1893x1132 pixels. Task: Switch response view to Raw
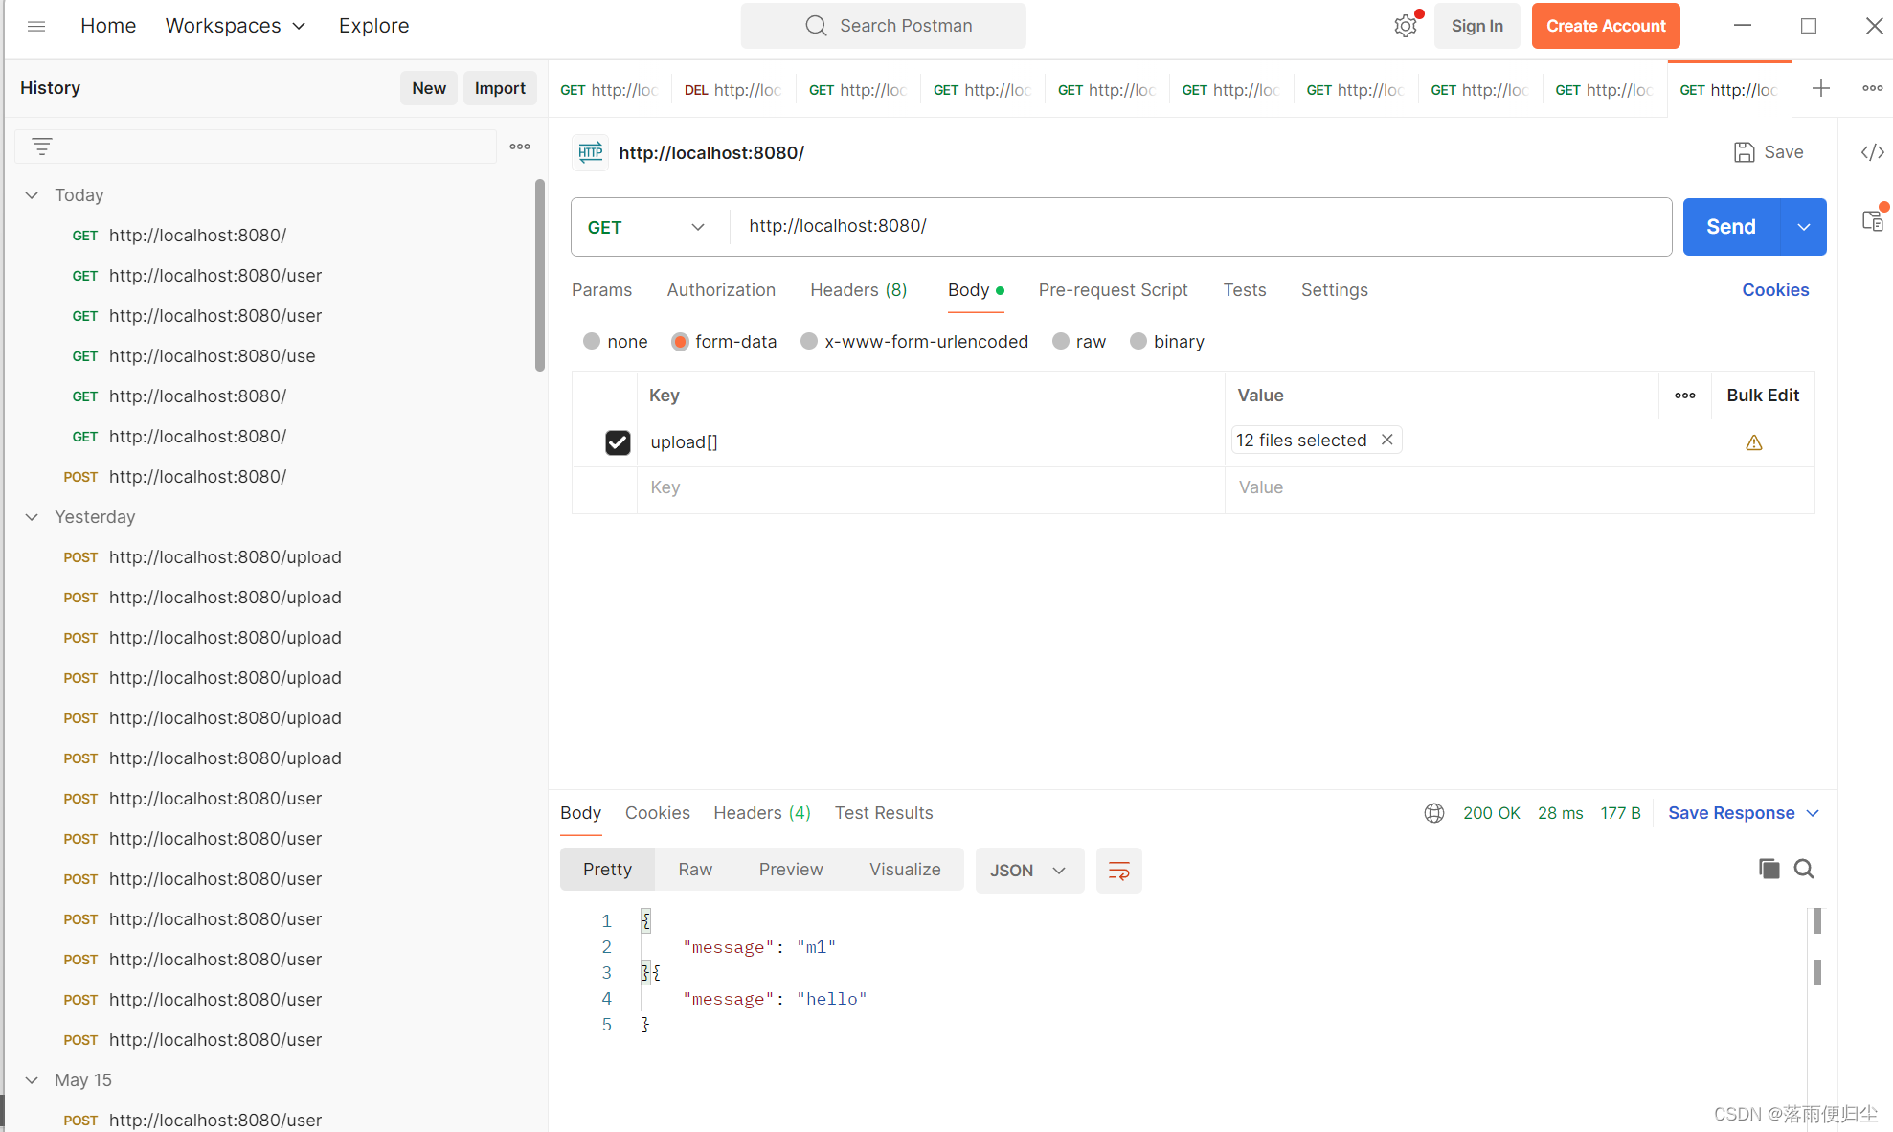click(695, 870)
